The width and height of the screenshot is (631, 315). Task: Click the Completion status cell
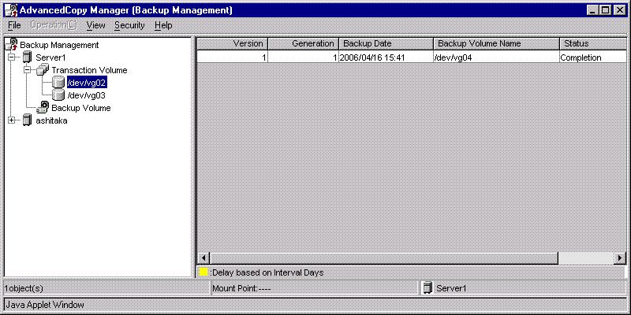[593, 57]
